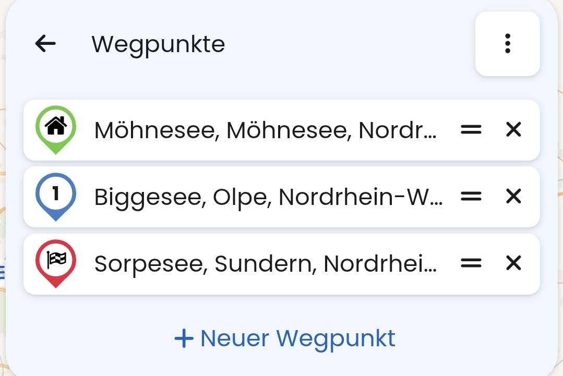
Task: Go back using the left arrow
Action: [x=45, y=44]
